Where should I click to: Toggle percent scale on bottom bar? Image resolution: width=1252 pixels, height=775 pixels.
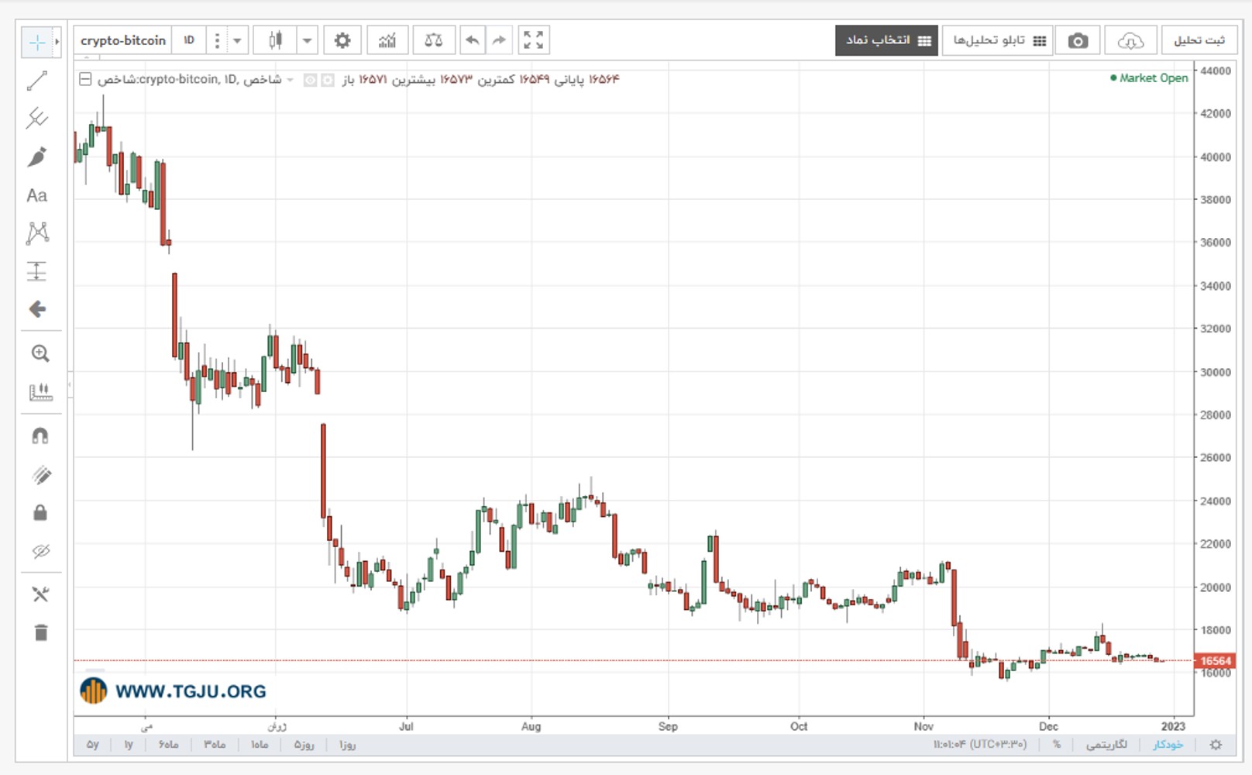tap(1056, 745)
